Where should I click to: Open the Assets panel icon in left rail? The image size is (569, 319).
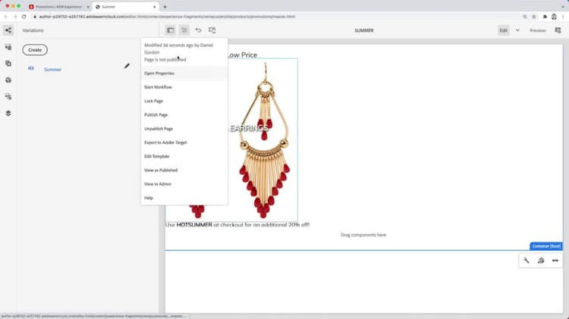8,47
